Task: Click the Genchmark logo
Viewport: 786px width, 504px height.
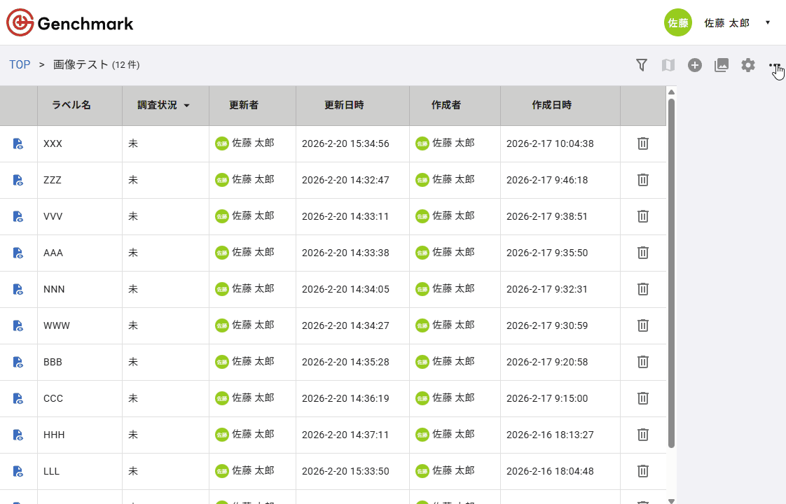Action: tap(70, 23)
